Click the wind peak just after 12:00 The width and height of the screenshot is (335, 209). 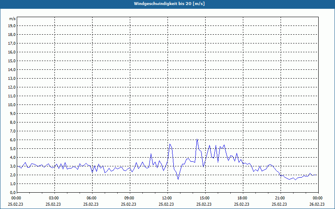pos(170,144)
